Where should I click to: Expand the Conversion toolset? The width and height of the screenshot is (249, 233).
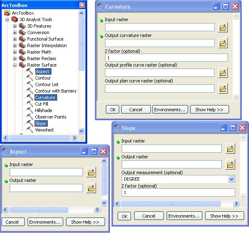point(15,33)
